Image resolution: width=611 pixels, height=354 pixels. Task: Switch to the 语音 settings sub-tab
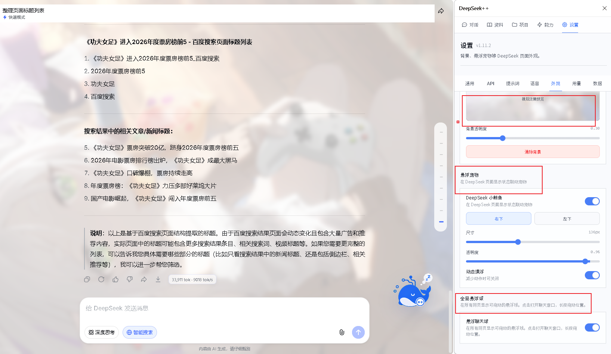(x=535, y=84)
